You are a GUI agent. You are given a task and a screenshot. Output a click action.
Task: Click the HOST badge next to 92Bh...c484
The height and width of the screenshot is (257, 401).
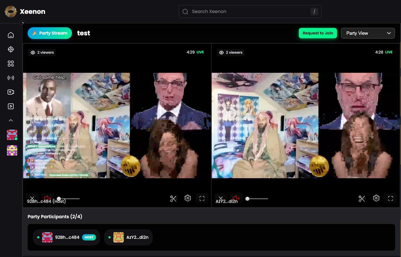(89, 237)
